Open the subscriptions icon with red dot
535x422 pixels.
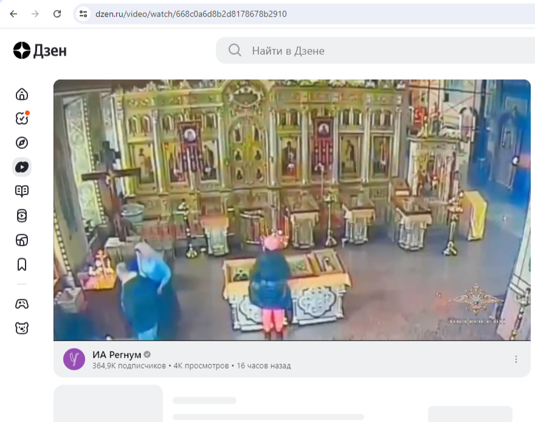[x=22, y=118]
